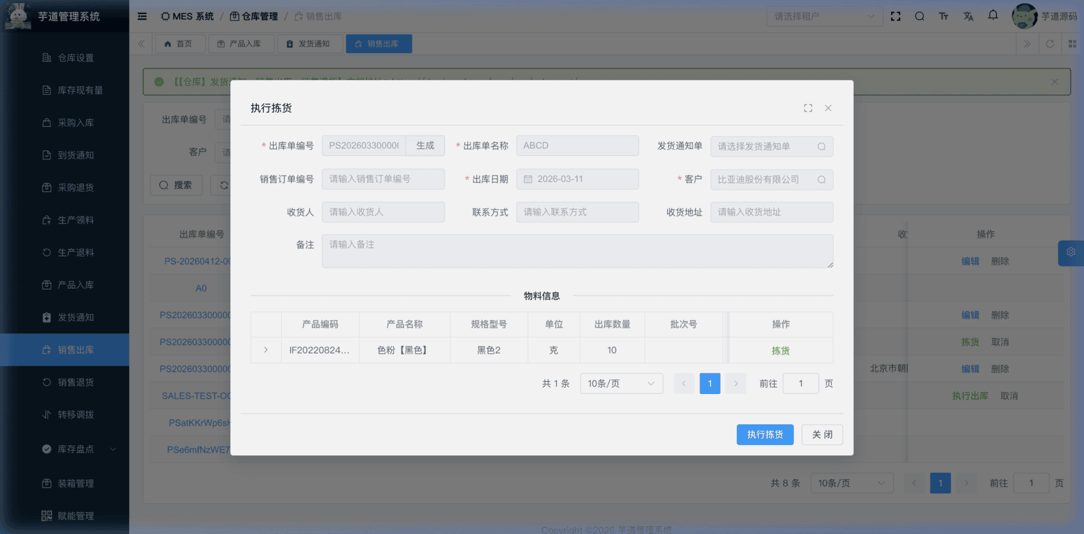Open the font size setting icon
Viewport: 1084px width, 534px height.
pyautogui.click(x=943, y=16)
